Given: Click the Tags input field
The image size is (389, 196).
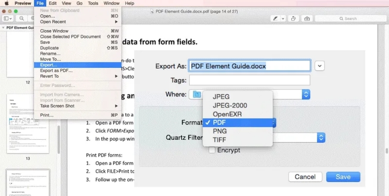Looking at the screenshot, I should pos(249,80).
